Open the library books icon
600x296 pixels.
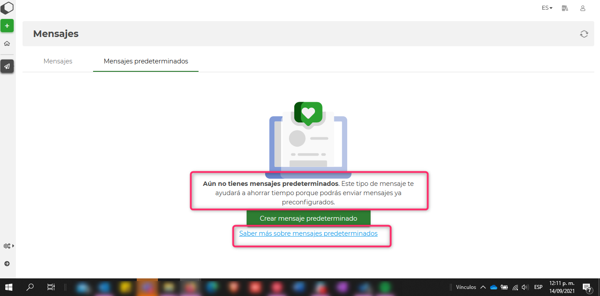click(565, 8)
